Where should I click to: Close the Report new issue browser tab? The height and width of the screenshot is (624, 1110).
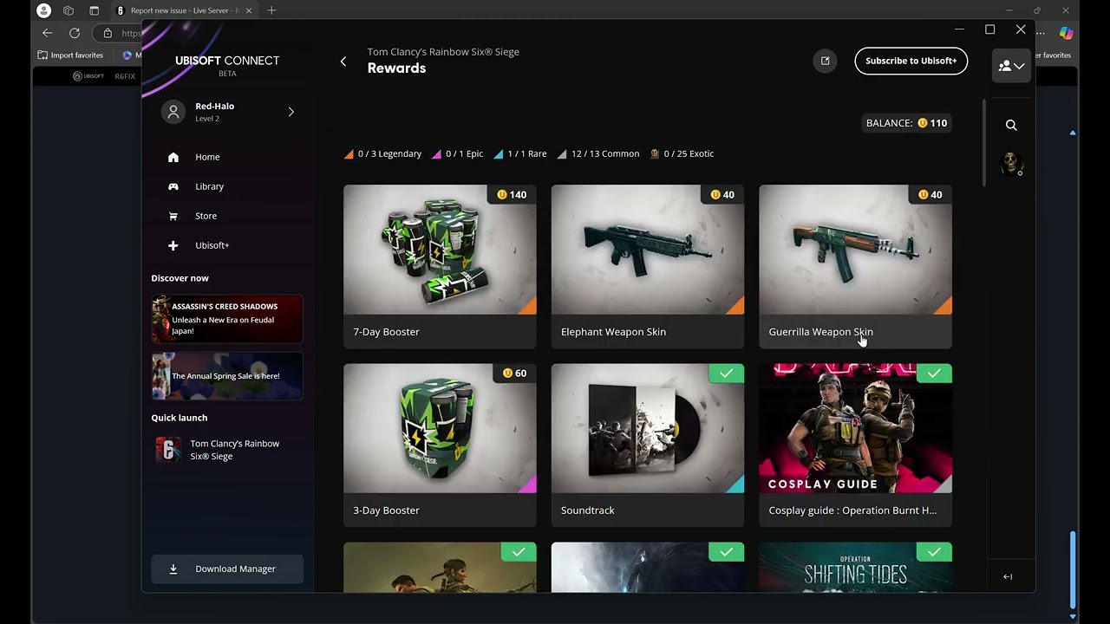[x=249, y=10]
